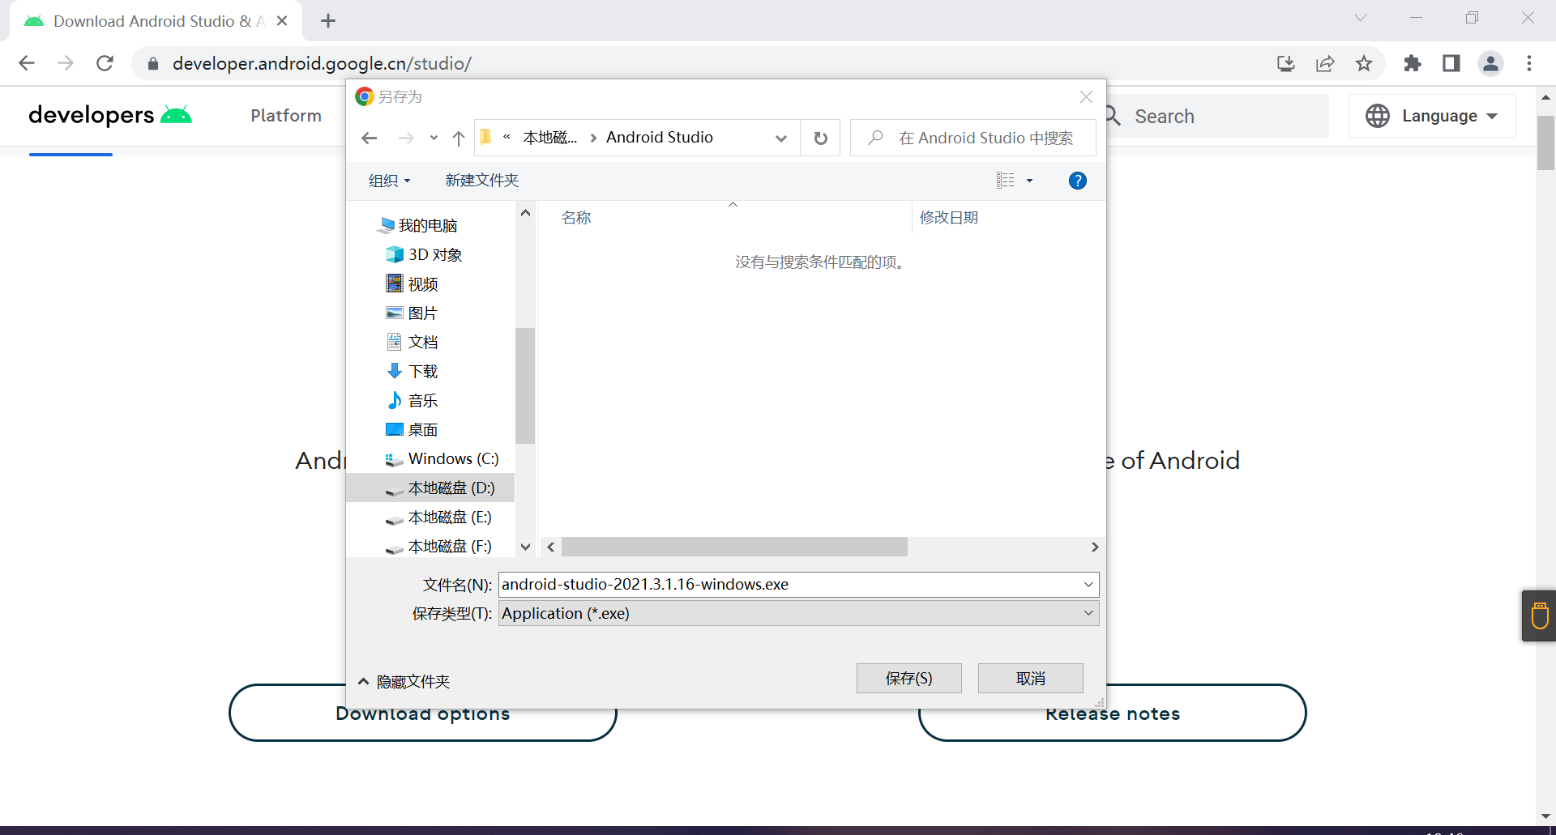Viewport: 1556px width, 835px height.
Task: Toggle the Chrome side panel icon
Action: (x=1451, y=63)
